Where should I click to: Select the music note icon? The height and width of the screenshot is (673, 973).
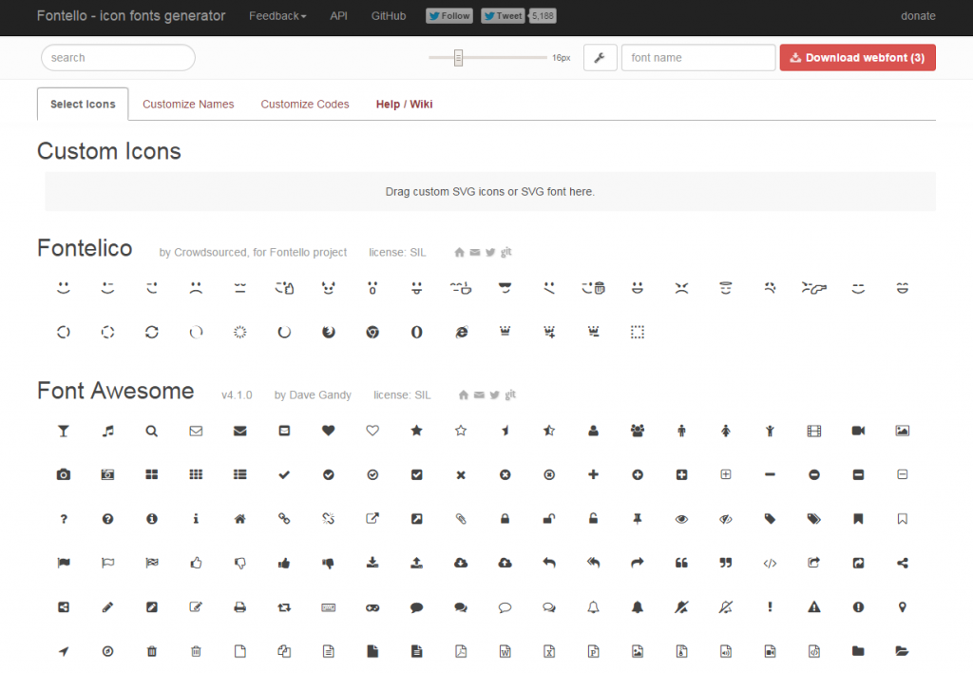(108, 431)
